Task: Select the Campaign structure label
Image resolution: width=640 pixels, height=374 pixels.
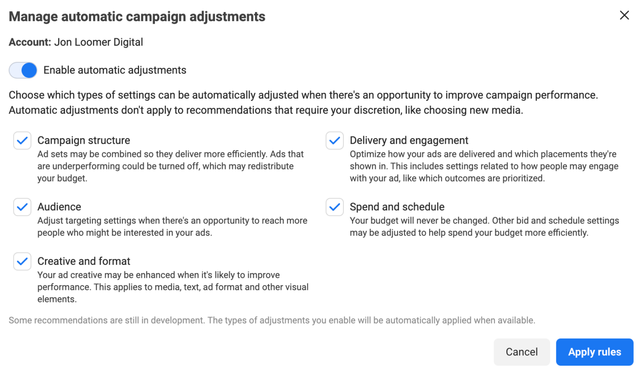Action: tap(84, 140)
